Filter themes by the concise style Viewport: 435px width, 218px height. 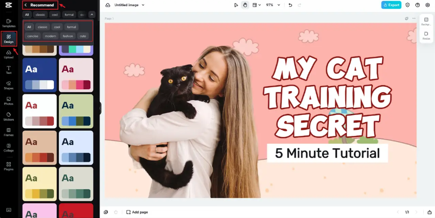[33, 36]
